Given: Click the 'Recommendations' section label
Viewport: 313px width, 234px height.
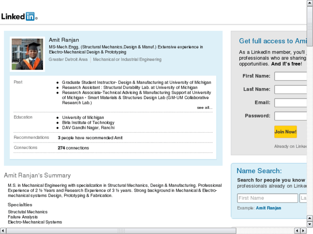Looking at the screenshot, I should (x=31, y=137).
